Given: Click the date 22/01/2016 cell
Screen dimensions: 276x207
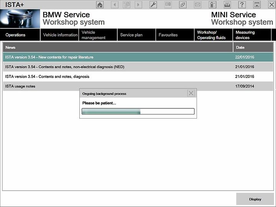Looking at the screenshot, I should coord(245,57).
